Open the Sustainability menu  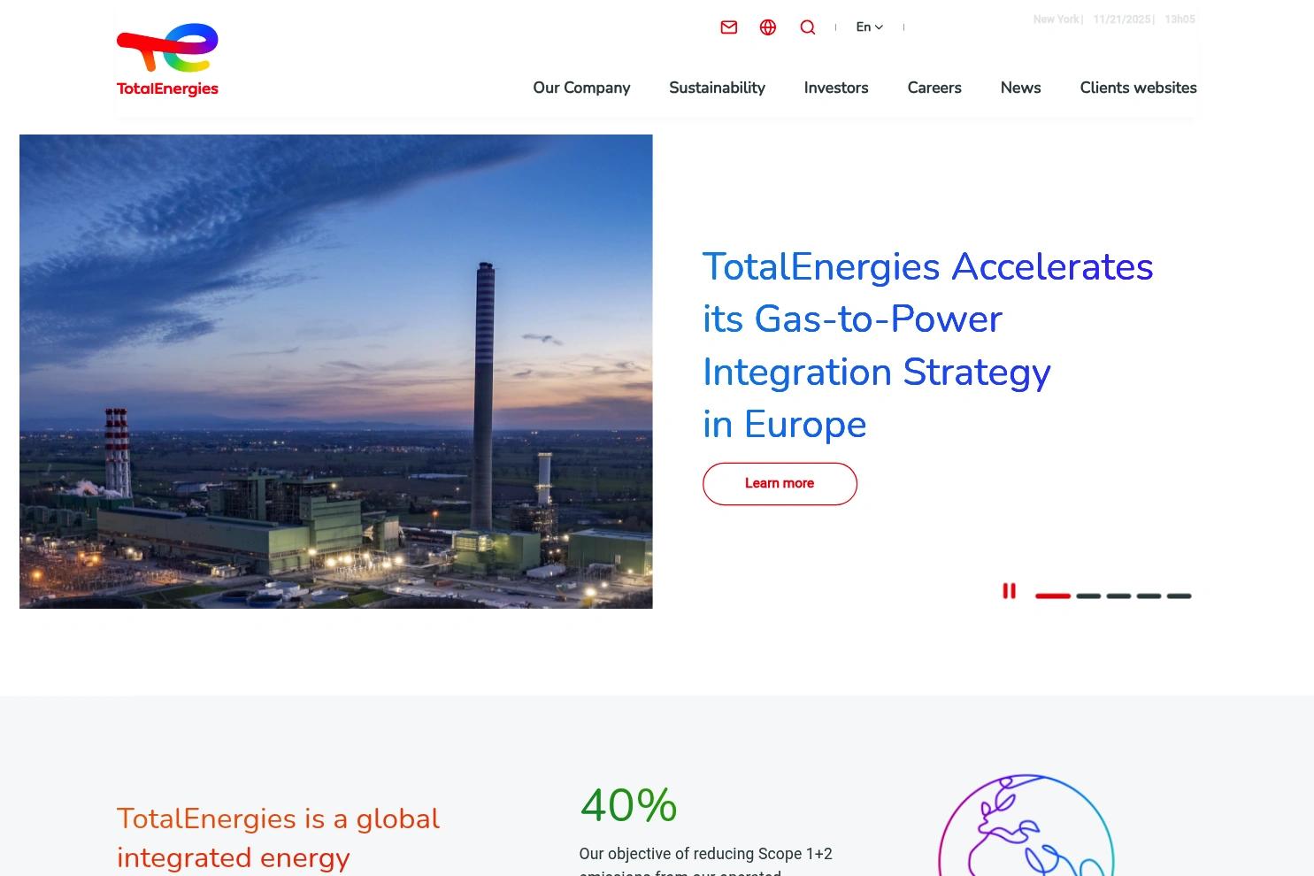717,88
